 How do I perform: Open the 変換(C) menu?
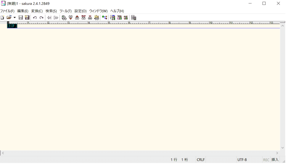pos(37,11)
